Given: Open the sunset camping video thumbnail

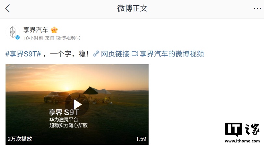Looking at the screenshot, I should (x=77, y=104).
